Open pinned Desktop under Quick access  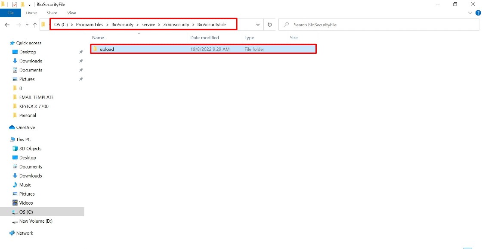click(28, 52)
